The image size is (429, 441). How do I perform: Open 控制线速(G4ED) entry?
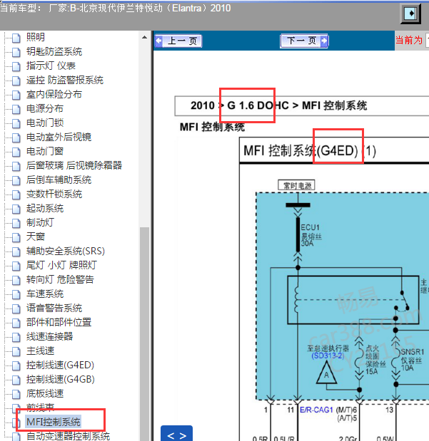(60, 365)
